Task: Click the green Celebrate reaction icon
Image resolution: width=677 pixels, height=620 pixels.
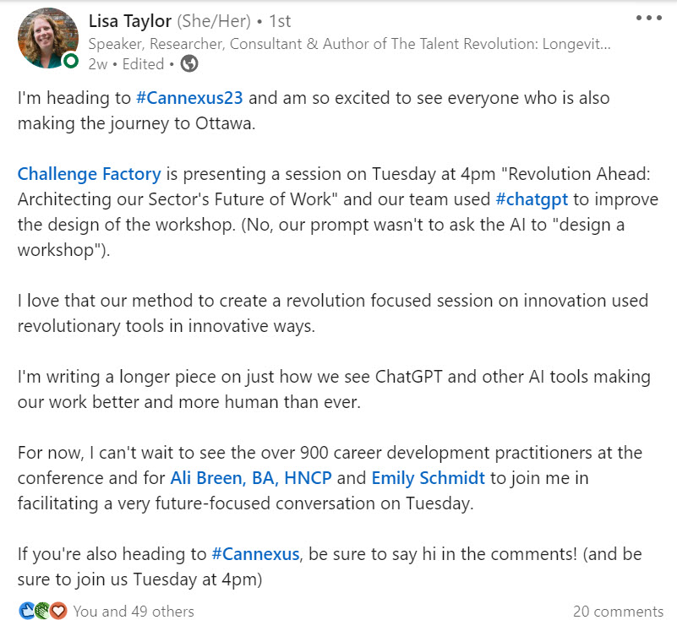Action: pyautogui.click(x=41, y=611)
